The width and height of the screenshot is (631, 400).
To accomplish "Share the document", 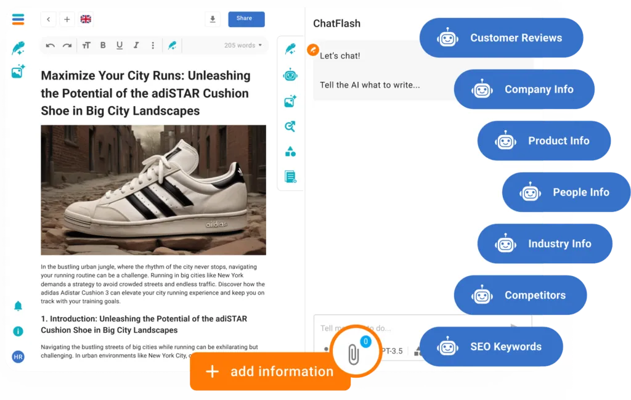I will 246,19.
